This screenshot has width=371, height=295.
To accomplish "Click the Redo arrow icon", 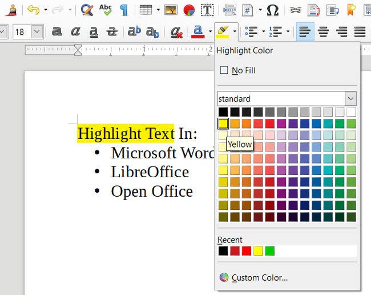I will click(x=58, y=10).
